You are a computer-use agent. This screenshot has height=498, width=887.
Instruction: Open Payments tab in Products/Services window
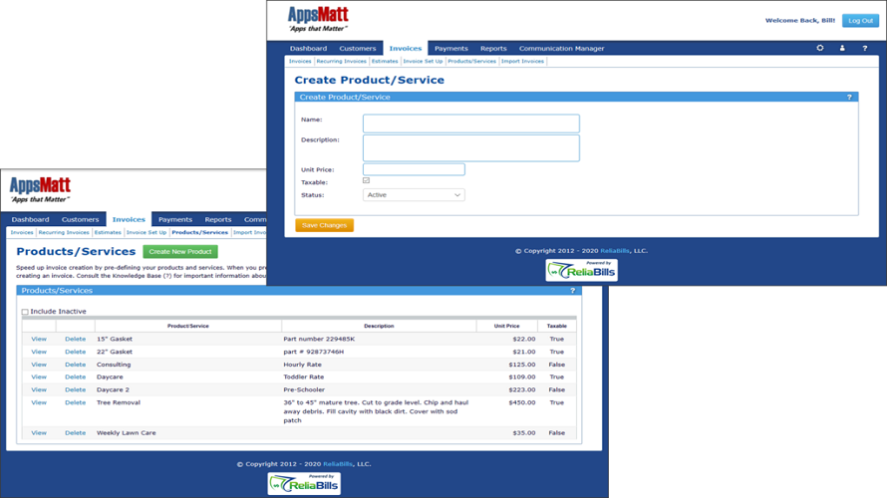click(x=175, y=219)
